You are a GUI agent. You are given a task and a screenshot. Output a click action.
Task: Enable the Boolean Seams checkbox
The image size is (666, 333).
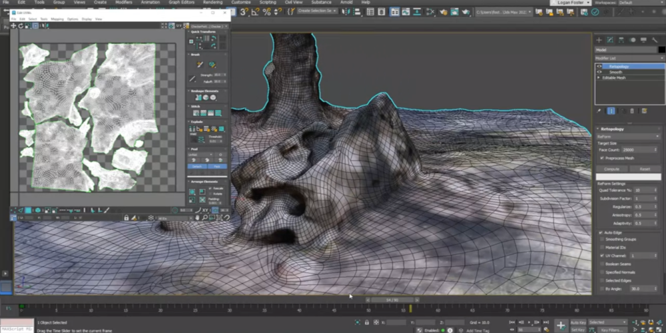point(602,264)
